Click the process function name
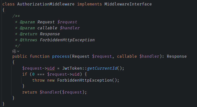 [61, 56]
